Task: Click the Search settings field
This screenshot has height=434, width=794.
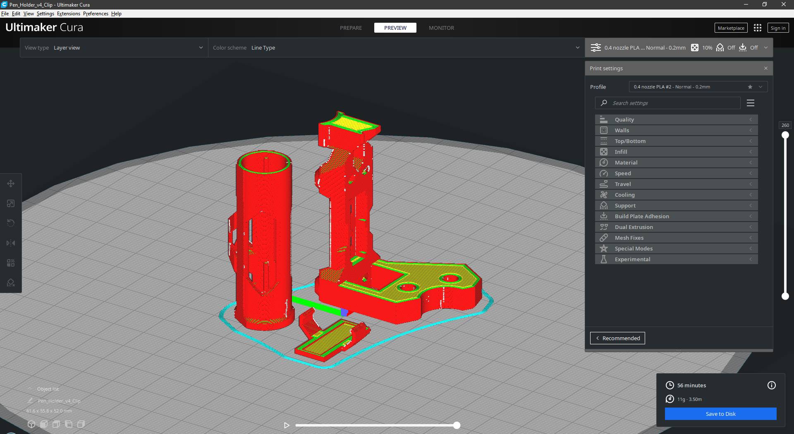Action: tap(667, 103)
